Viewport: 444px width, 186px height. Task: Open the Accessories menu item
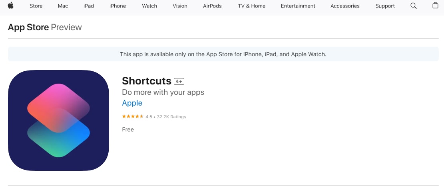345,6
